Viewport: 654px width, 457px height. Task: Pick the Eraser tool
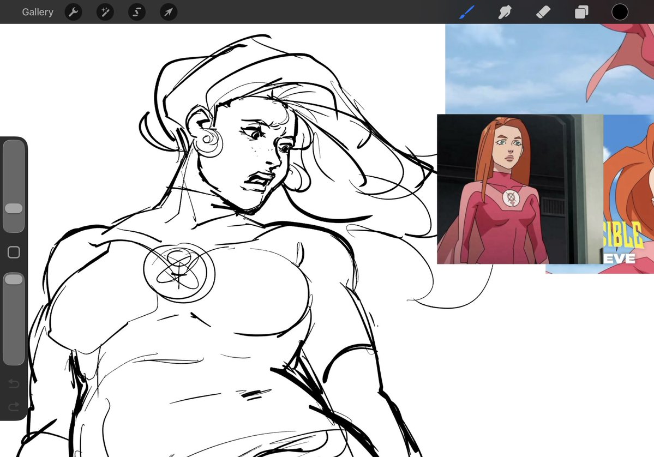pyautogui.click(x=543, y=11)
